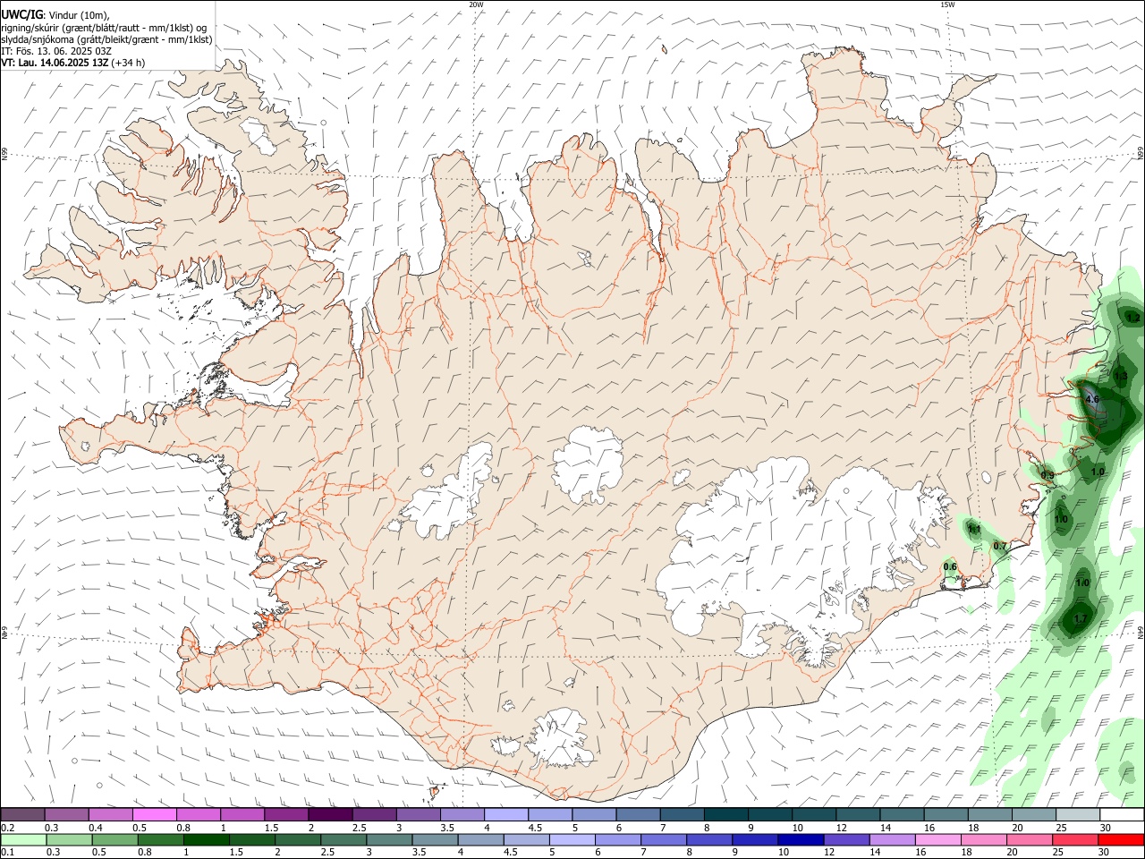
Task: Click the '(+34 h)' forecast offset
Action: 129,63
